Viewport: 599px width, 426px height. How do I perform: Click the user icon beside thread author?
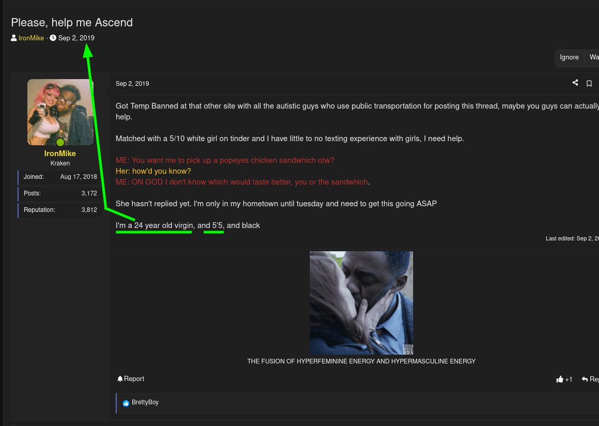click(14, 38)
